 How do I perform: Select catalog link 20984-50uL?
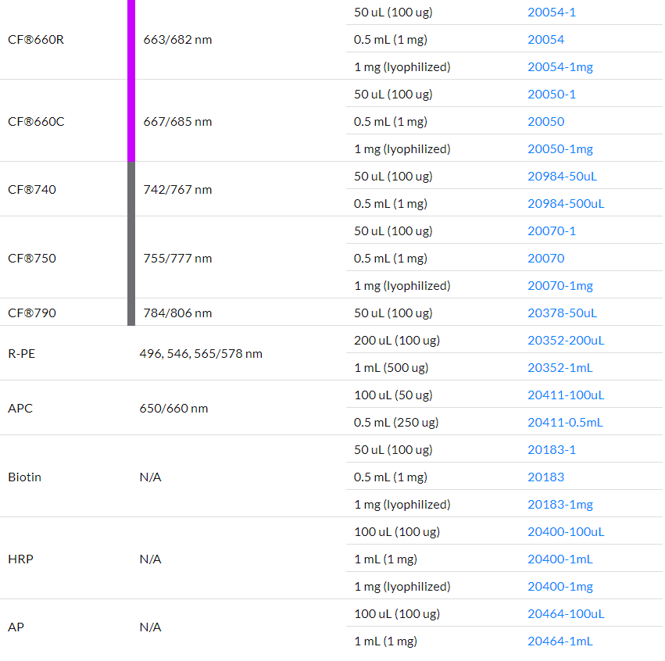tap(562, 177)
